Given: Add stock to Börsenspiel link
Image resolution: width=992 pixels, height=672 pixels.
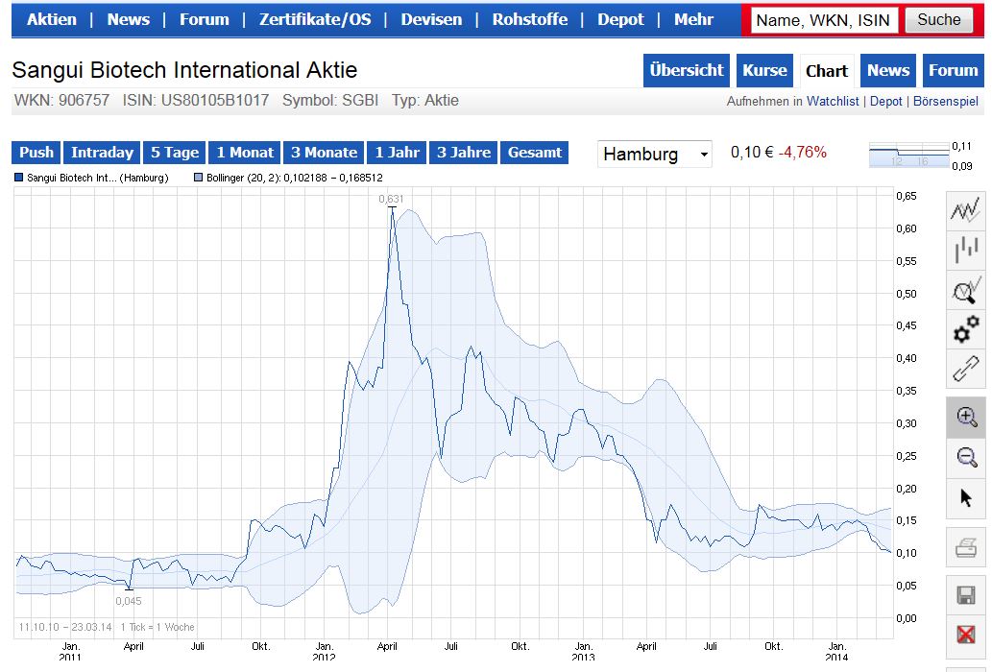Looking at the screenshot, I should 945,101.
